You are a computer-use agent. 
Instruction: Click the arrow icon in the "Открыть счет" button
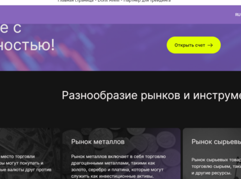click(210, 45)
